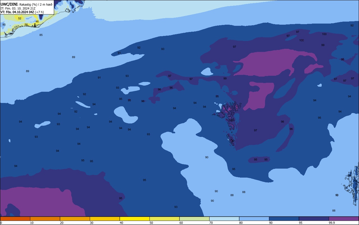Click the 60–70 pale green legend swatch
The width and height of the screenshot is (359, 225).
tap(194, 219)
